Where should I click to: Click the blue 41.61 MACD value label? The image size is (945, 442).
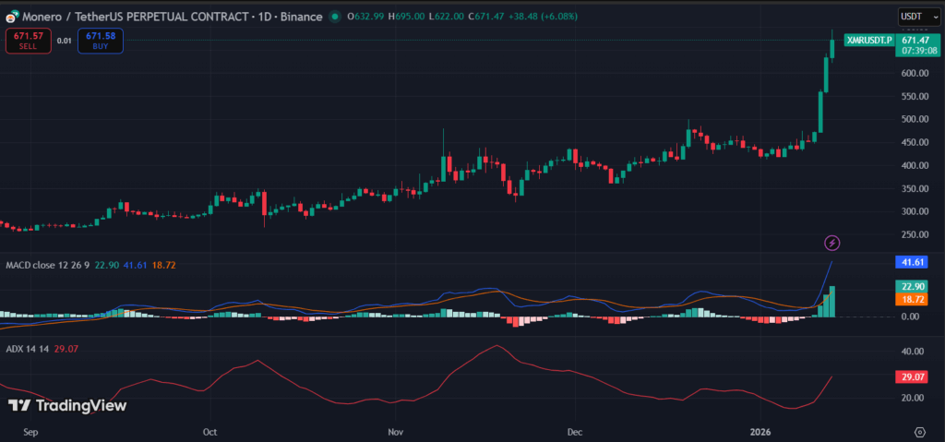click(915, 262)
